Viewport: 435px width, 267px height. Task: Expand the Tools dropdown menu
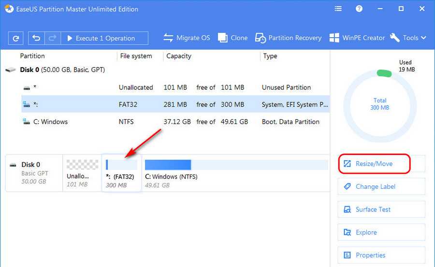(408, 38)
